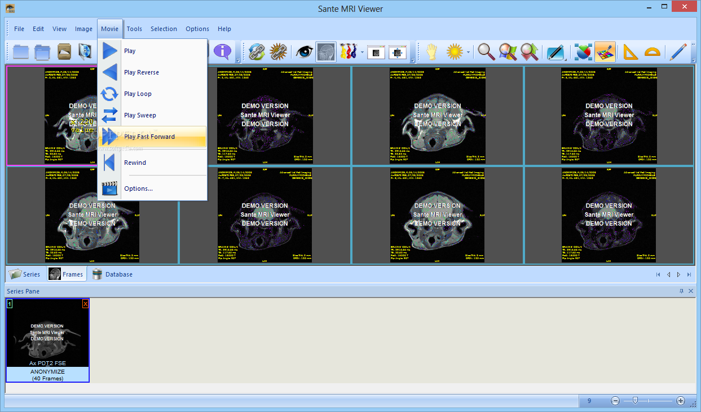This screenshot has height=412, width=701.
Task: Select the blue pencil tool
Action: click(x=678, y=52)
